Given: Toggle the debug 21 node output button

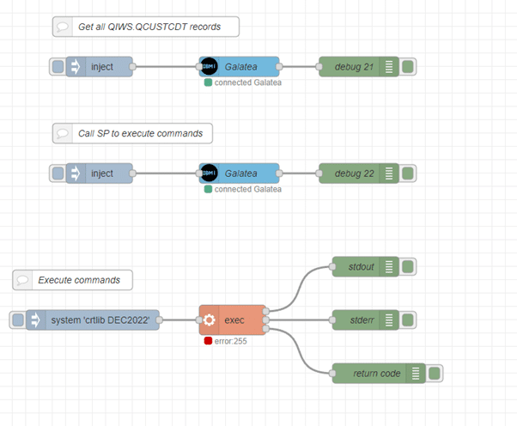Looking at the screenshot, I should [x=408, y=67].
